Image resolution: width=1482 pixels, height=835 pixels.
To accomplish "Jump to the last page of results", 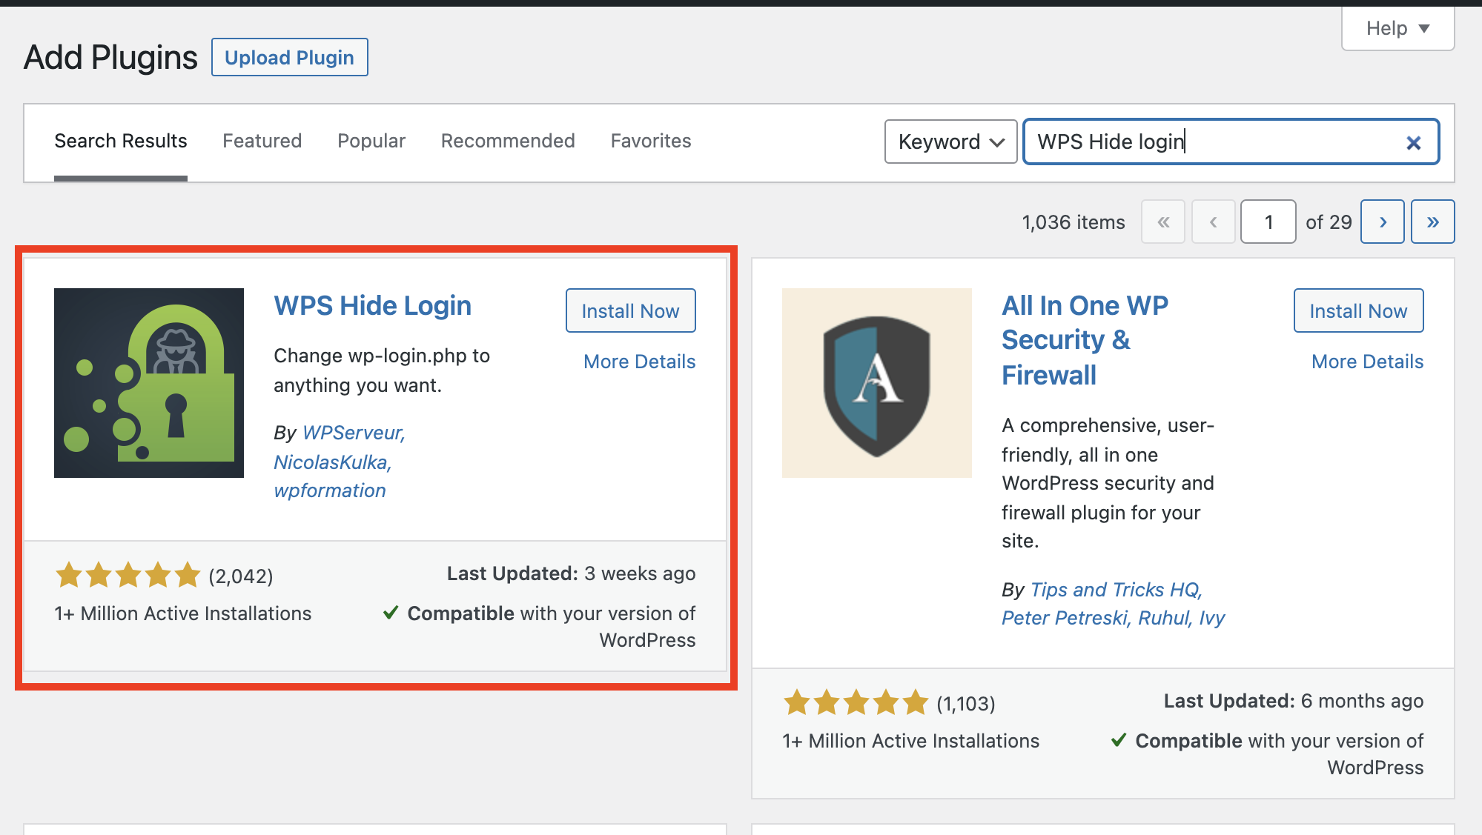I will point(1432,222).
